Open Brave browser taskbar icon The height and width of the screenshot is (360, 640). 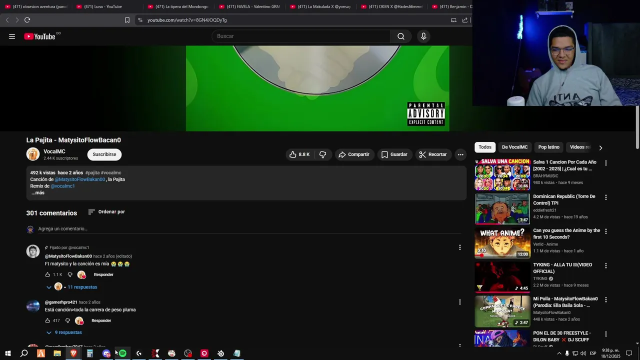(x=73, y=353)
